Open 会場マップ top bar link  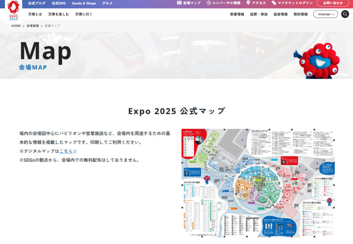192,3
